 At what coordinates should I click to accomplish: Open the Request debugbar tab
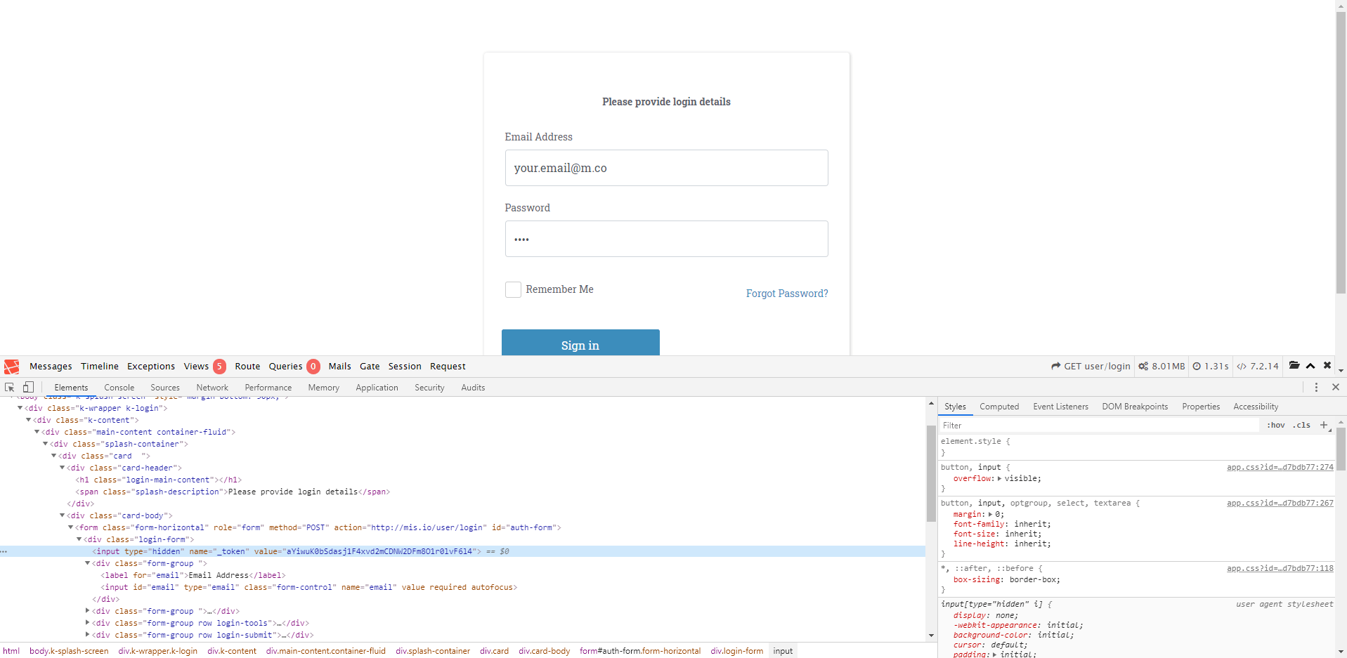(448, 366)
